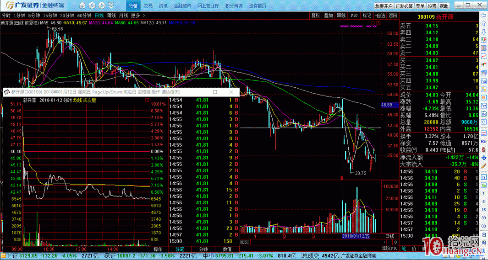Switch to the 行情 tab
Viewport: 488px width, 260px height.
pyautogui.click(x=133, y=5)
